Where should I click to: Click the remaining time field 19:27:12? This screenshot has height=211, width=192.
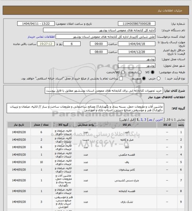click(46, 44)
